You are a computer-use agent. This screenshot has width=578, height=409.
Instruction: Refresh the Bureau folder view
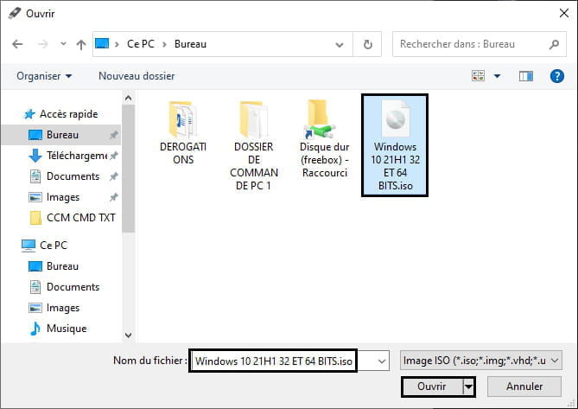(367, 45)
